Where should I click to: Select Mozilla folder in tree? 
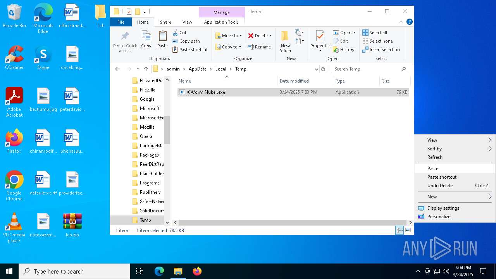[x=147, y=127]
